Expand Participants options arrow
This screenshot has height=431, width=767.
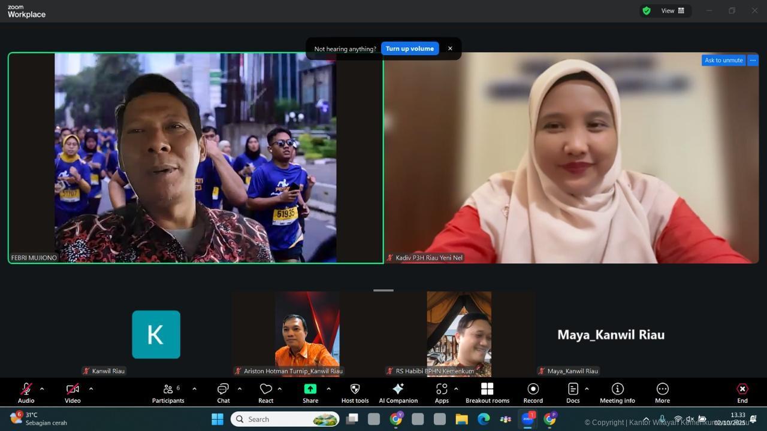pos(194,389)
